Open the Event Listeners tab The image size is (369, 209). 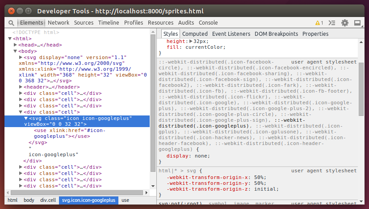(231, 34)
